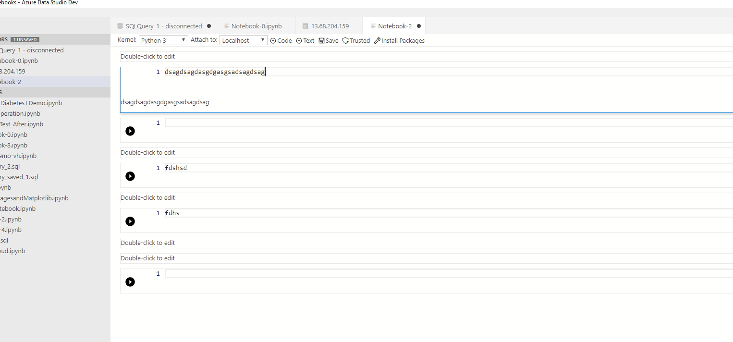Select highlighted ebook-2 sidebar entry
The width and height of the screenshot is (733, 342).
(x=55, y=82)
